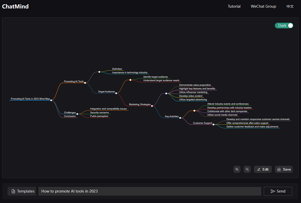Select the zoom in magnifier icon
The image size is (301, 203).
coord(237,169)
